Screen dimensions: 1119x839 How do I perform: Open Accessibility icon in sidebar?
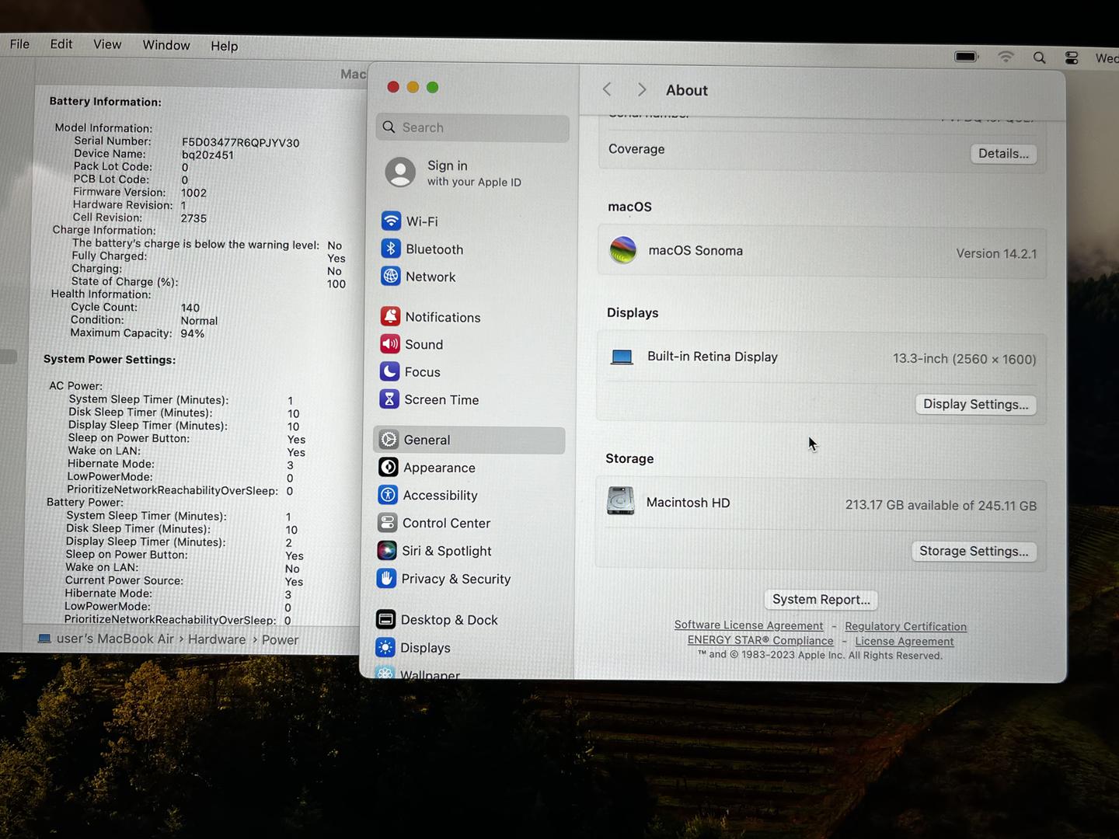tap(388, 495)
